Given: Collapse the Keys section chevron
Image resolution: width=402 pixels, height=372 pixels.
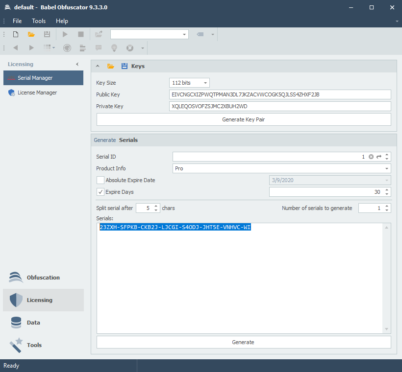Looking at the screenshot, I should coord(98,66).
